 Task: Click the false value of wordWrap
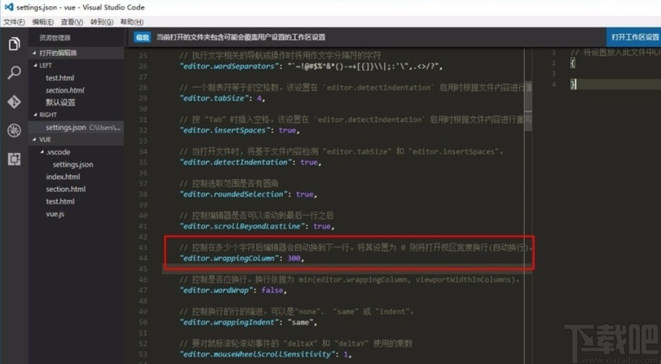[x=272, y=290]
